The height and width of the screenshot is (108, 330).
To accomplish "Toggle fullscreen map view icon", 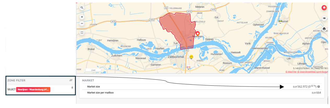I will 82,33.
